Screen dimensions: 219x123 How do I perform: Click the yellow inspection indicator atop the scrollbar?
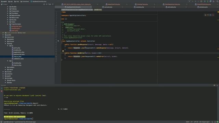point(218,12)
